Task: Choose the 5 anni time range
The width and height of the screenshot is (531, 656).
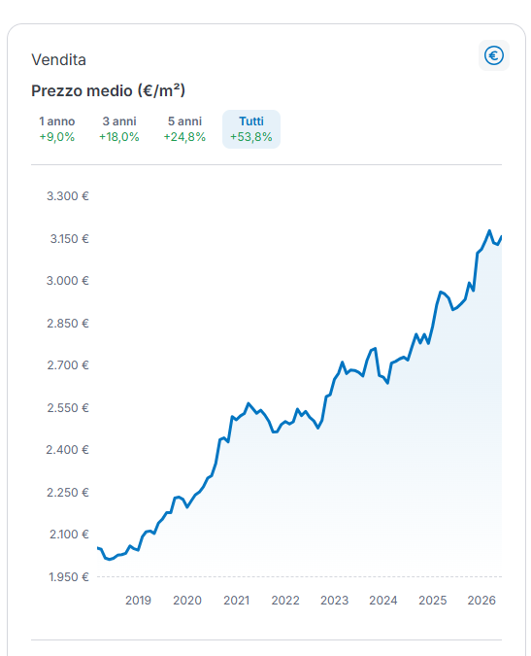Action: pos(184,129)
